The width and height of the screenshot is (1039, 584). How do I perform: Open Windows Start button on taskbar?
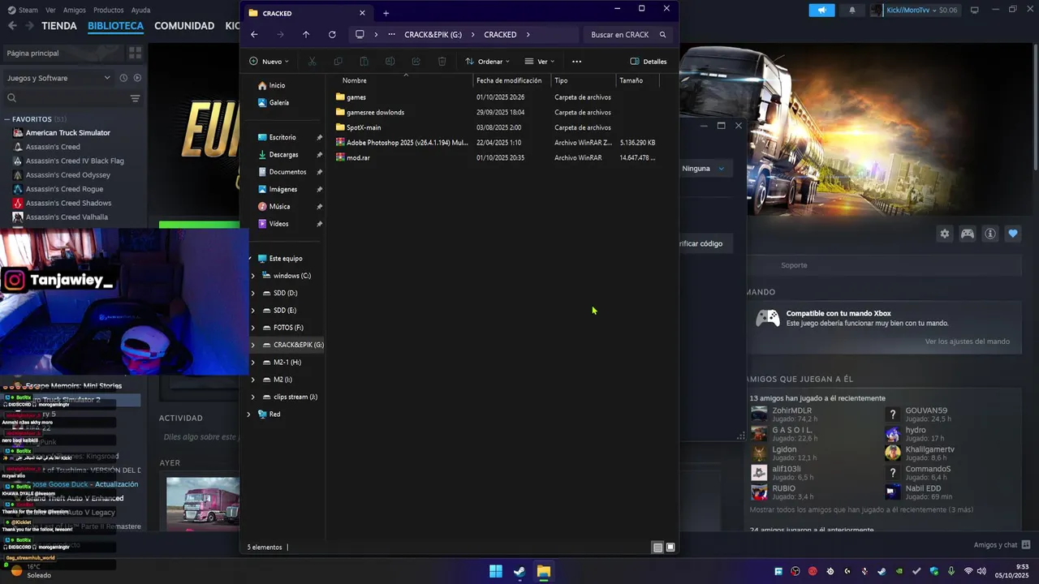tap(496, 572)
